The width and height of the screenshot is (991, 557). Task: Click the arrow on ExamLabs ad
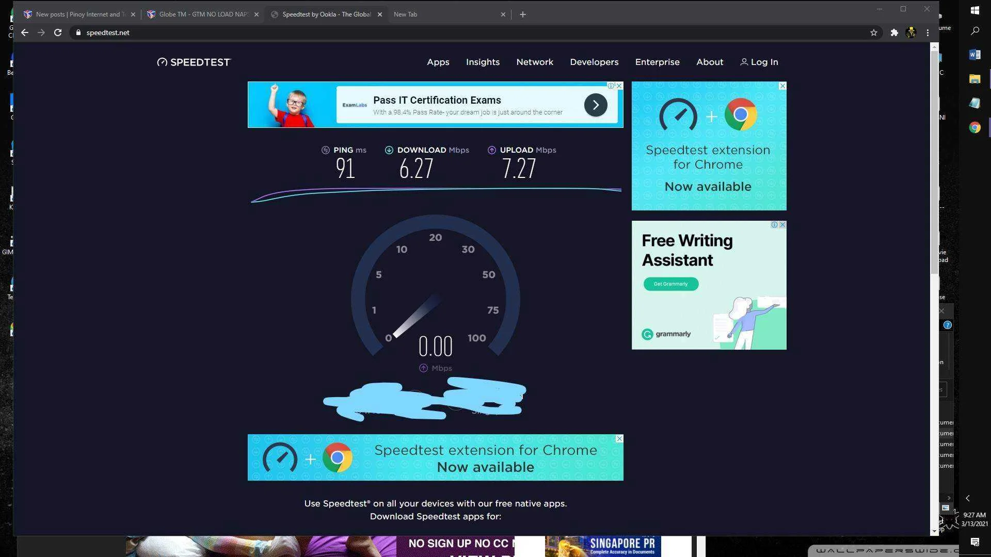[596, 105]
